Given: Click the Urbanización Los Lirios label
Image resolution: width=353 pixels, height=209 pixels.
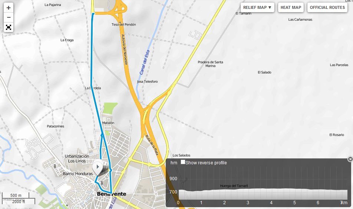Looking at the screenshot, I should click(x=77, y=158).
